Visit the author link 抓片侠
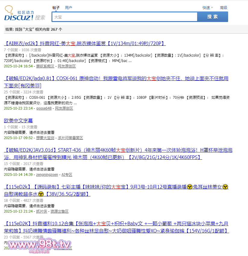The image size is (248, 256). pos(42,211)
